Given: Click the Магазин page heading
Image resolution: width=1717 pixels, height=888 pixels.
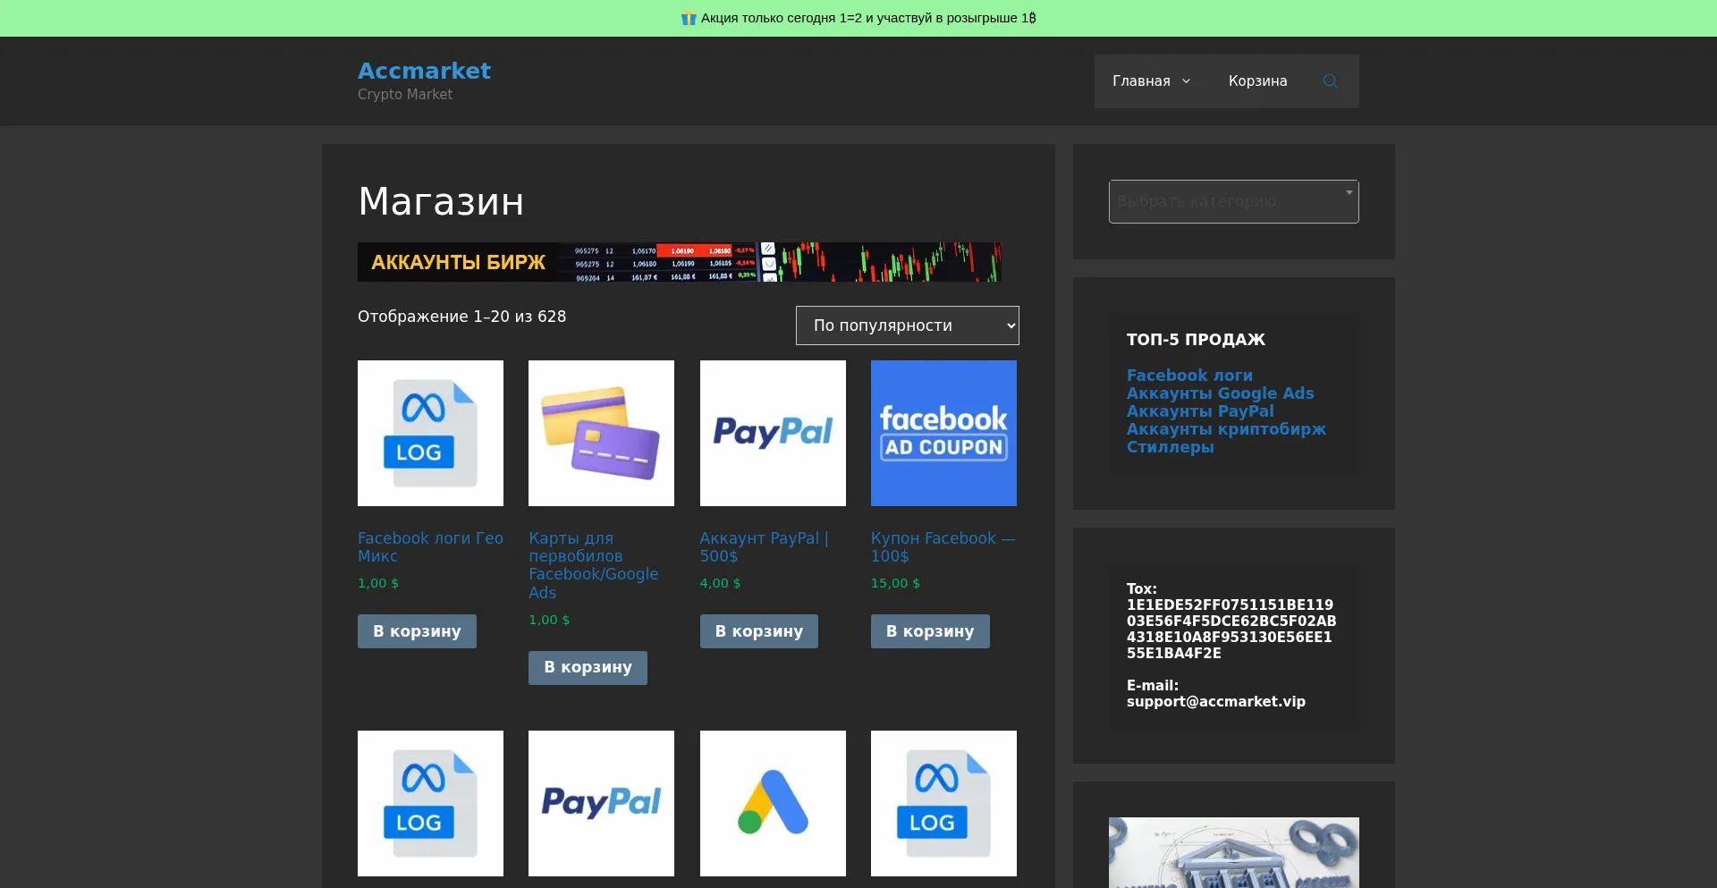Looking at the screenshot, I should point(441,201).
